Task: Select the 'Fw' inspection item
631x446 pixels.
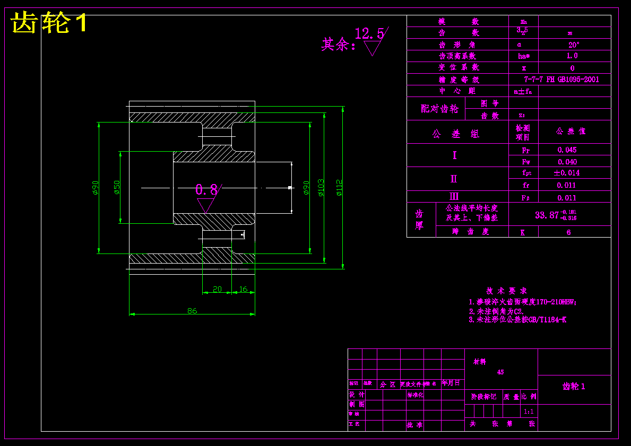Action: coord(526,162)
